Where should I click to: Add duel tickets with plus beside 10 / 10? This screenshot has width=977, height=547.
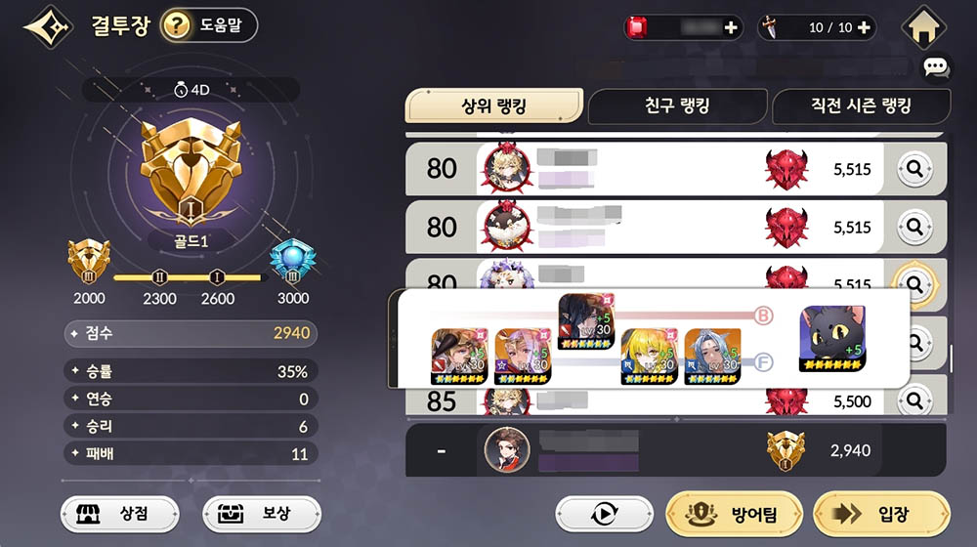coord(864,27)
